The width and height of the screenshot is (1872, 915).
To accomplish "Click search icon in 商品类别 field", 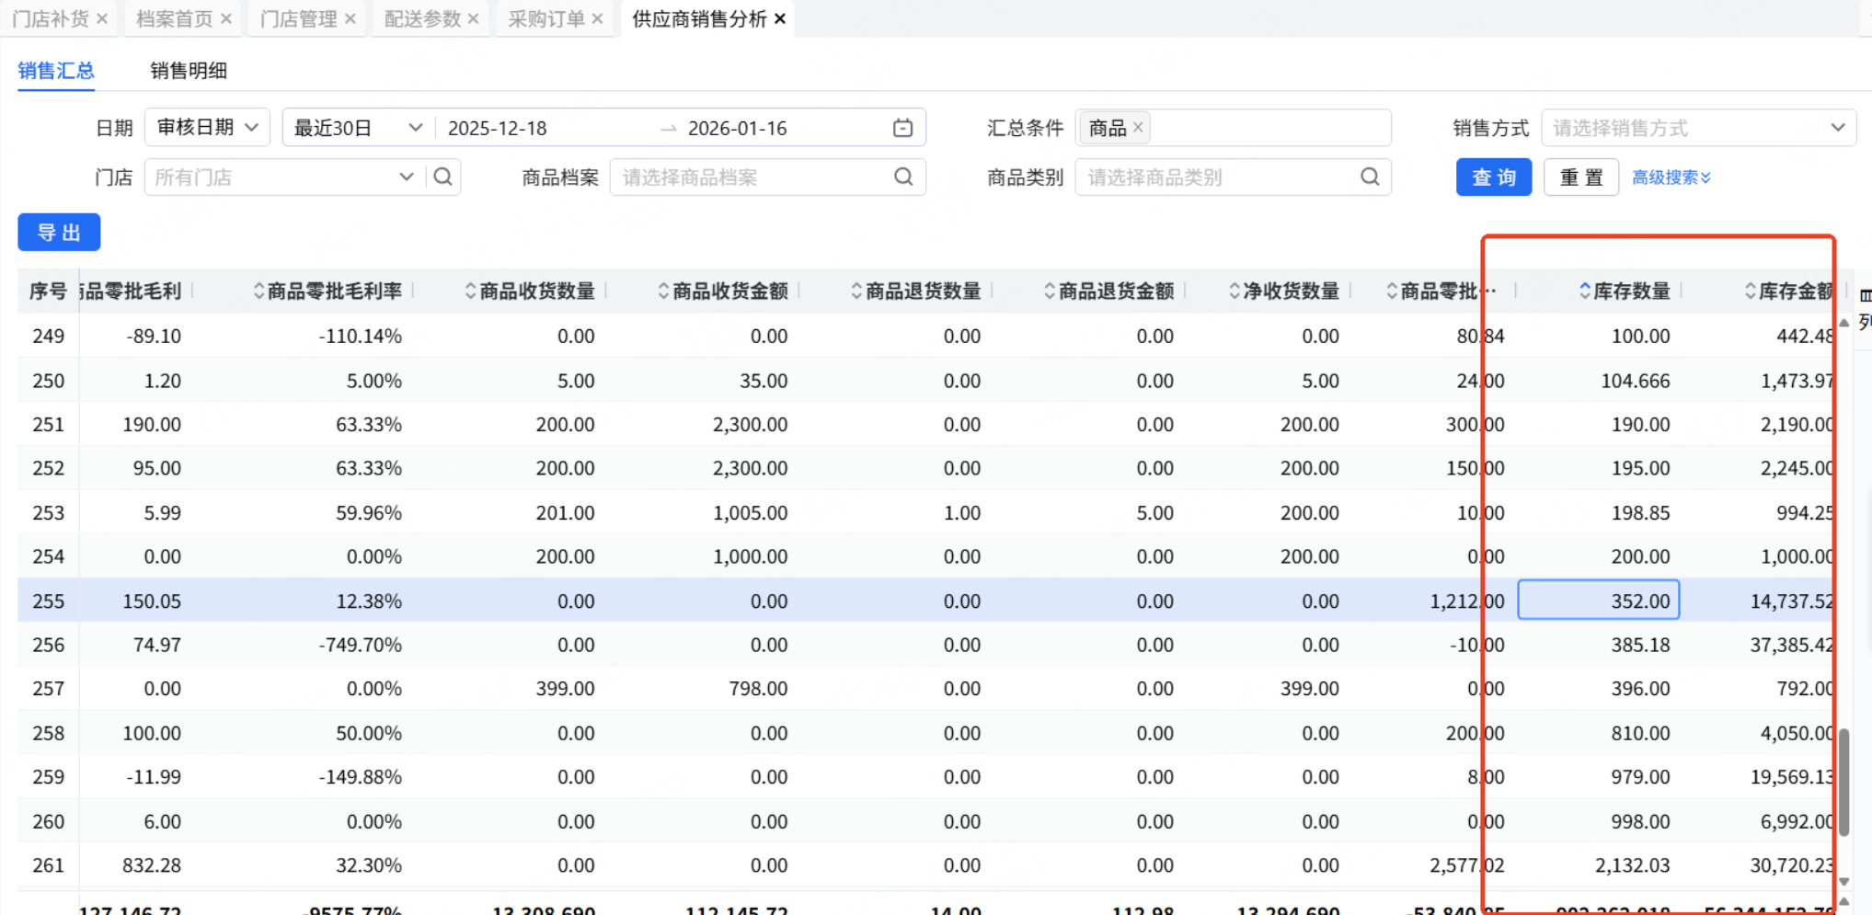I will pyautogui.click(x=1369, y=177).
